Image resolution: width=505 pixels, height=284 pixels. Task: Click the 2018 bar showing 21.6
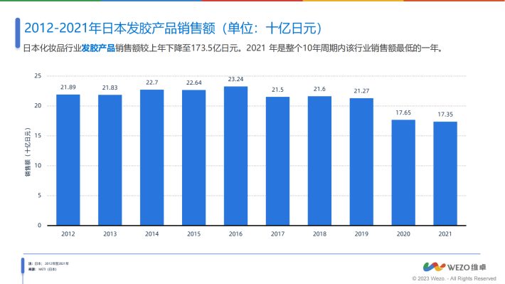(319, 161)
